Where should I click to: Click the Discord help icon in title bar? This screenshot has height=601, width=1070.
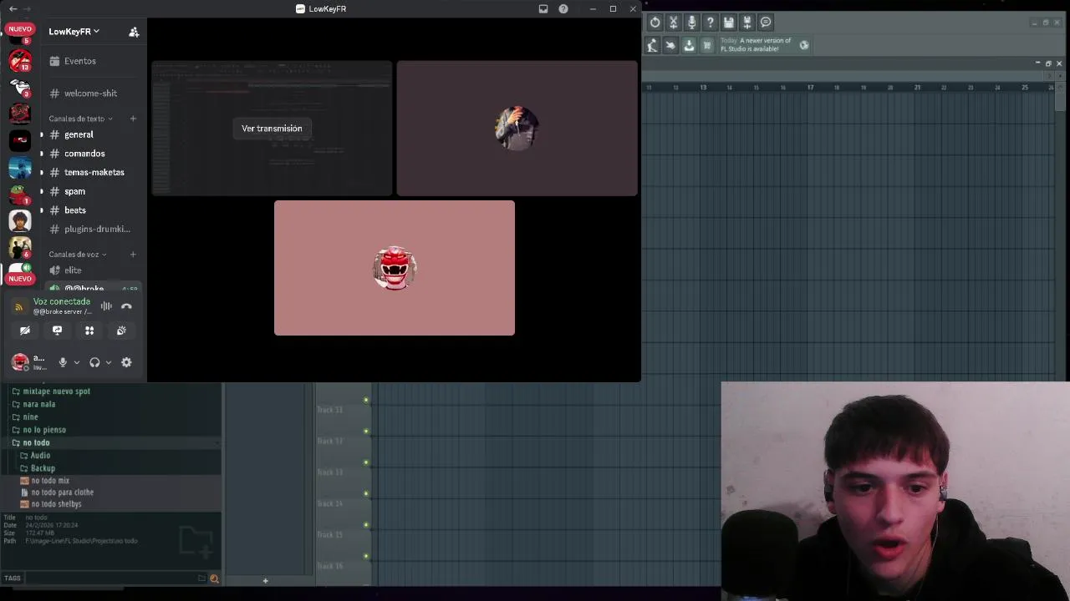(x=563, y=8)
